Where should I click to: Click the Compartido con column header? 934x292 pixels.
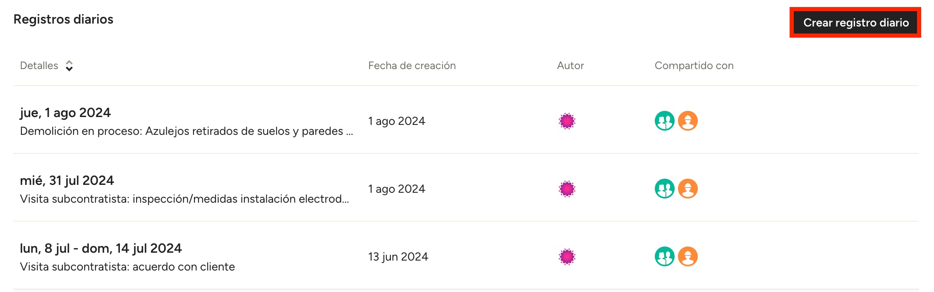[694, 66]
